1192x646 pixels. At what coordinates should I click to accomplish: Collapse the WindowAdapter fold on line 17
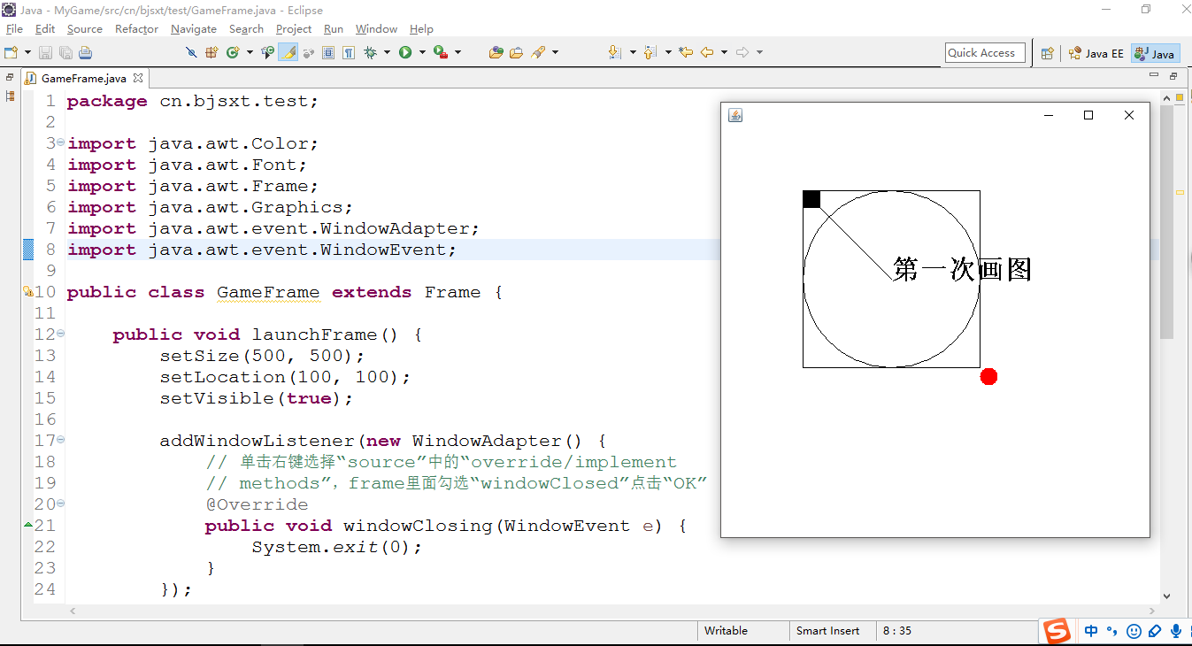(60, 440)
